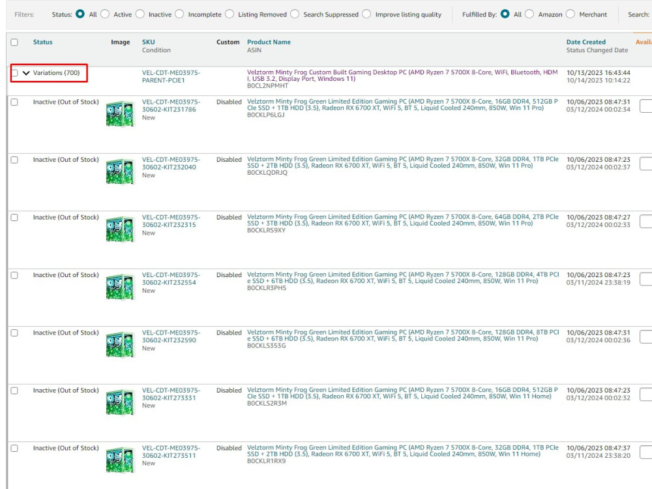Screen dimensions: 652x489
Task: Open Velztorm Minty Frog Custom Built parent product link
Action: pyautogui.click(x=402, y=75)
